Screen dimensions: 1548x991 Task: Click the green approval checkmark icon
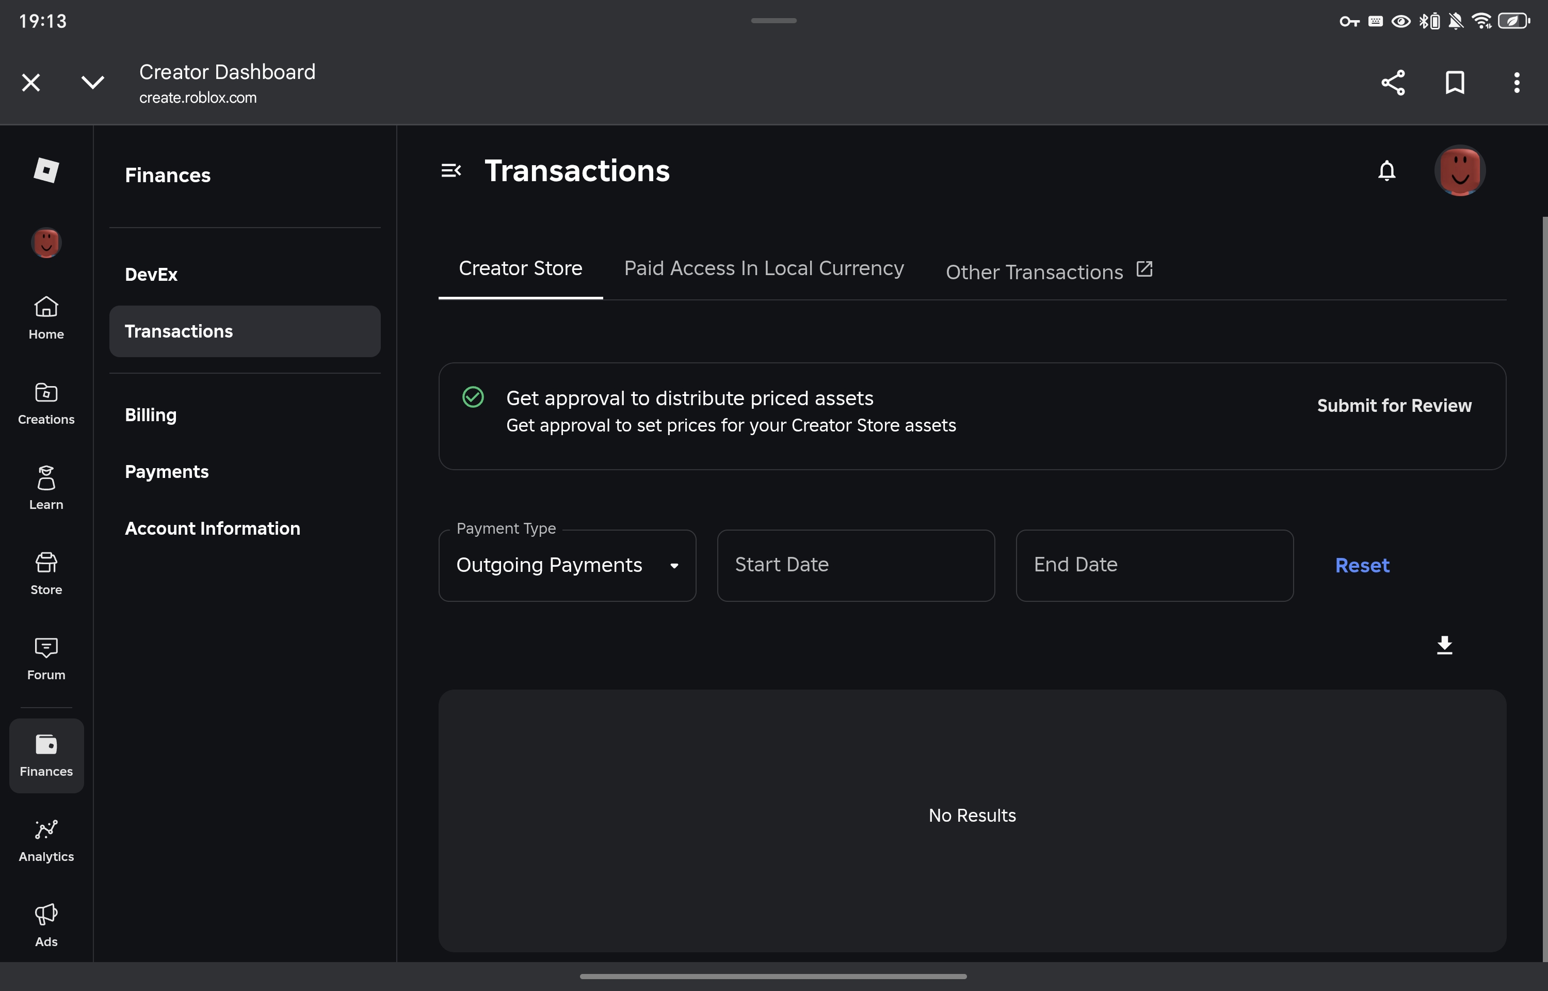[473, 397]
